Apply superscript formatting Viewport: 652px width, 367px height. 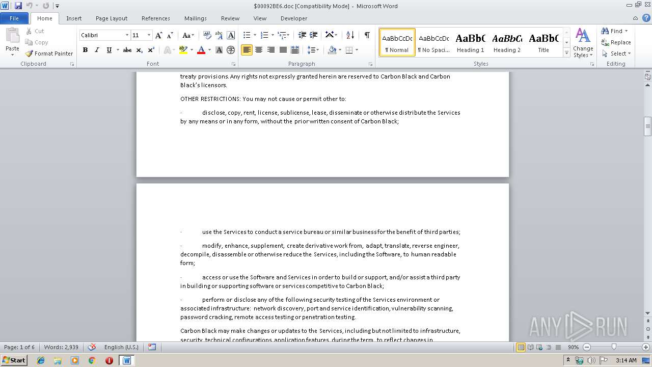pos(151,50)
